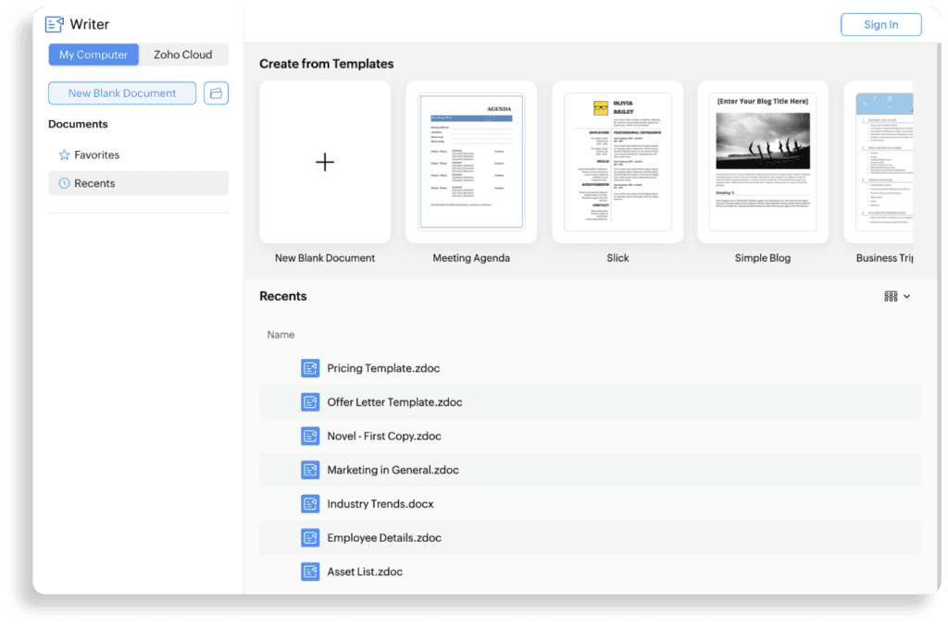Expand the view options dropdown arrow
Screen dimensions: 948x627
(907, 297)
